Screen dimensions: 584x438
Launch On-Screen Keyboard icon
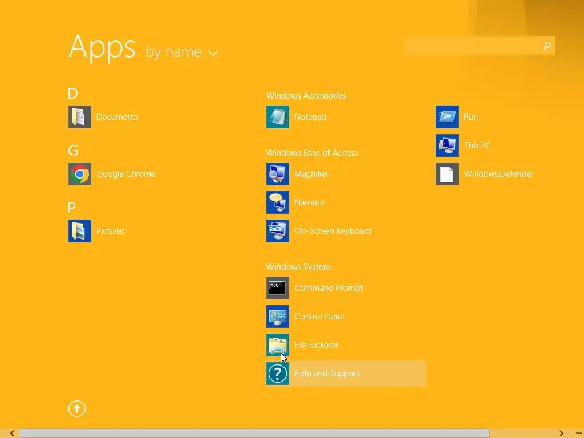coord(278,231)
